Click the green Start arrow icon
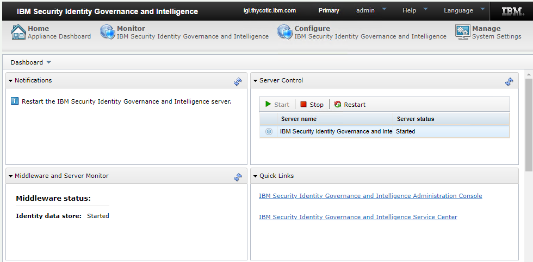Viewport: 533px width, 262px height. click(x=268, y=104)
